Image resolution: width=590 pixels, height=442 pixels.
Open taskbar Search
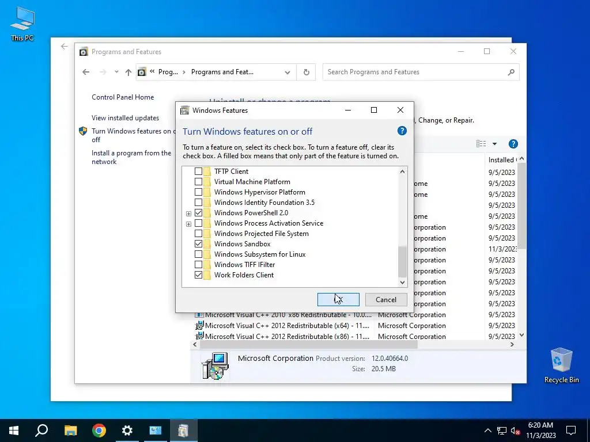[41, 430]
